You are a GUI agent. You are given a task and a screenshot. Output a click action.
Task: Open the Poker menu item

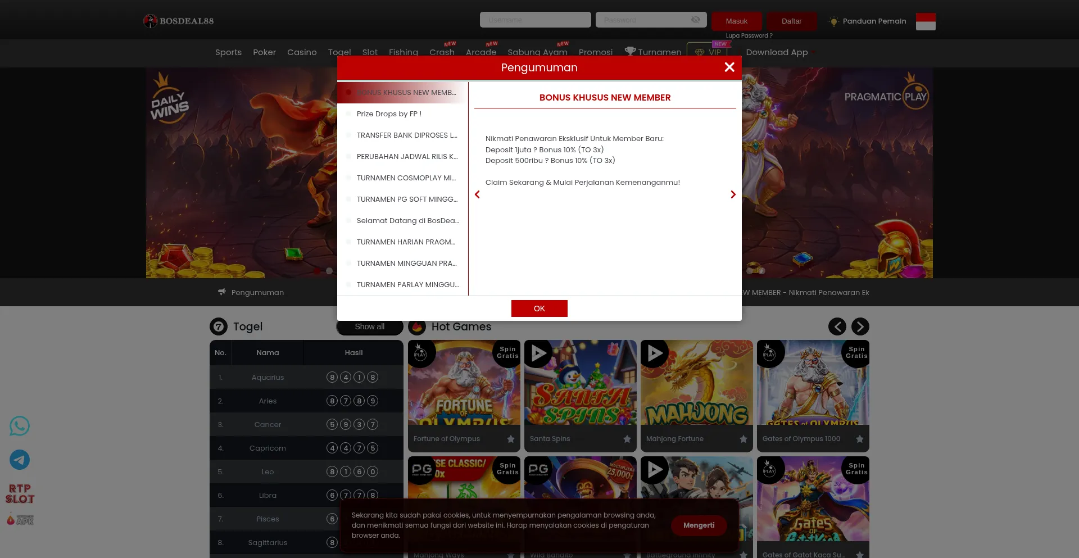click(264, 52)
